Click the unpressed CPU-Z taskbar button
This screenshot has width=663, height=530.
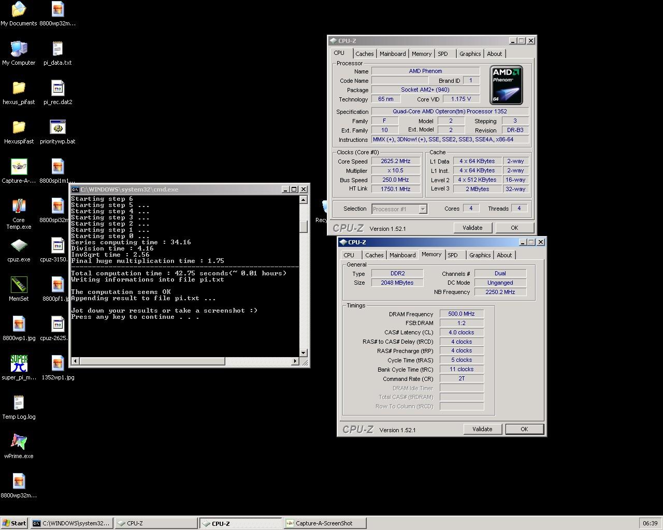pos(156,523)
